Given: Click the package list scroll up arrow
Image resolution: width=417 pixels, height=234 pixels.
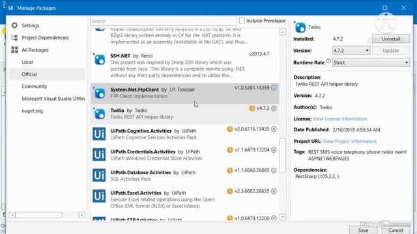Looking at the screenshot, I should point(282,32).
